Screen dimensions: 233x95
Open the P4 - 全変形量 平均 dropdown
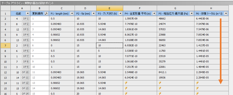tap(154, 13)
